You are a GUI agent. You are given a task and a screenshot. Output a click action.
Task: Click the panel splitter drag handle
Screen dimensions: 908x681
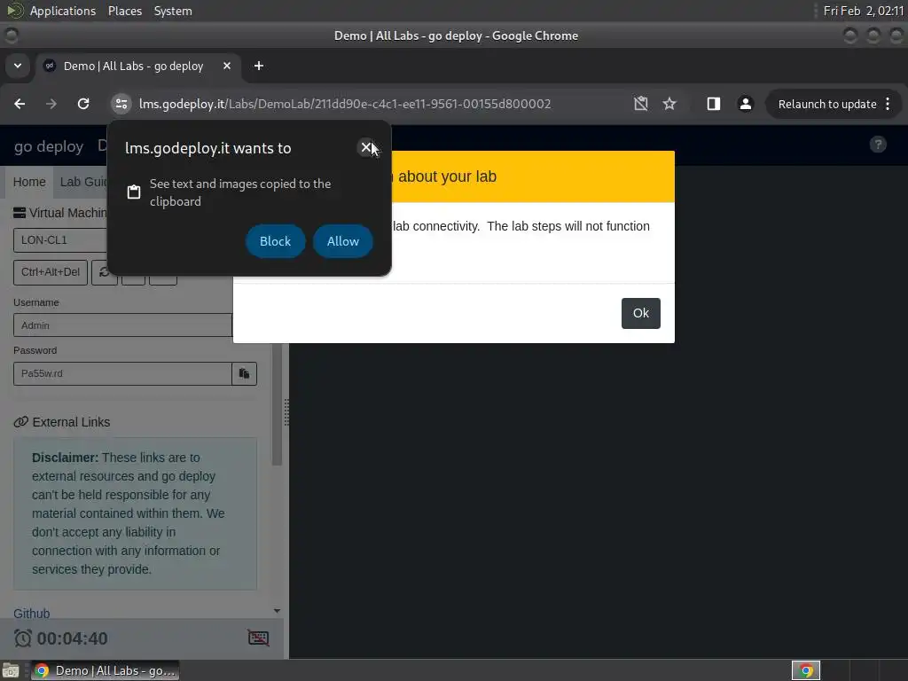[x=286, y=412]
